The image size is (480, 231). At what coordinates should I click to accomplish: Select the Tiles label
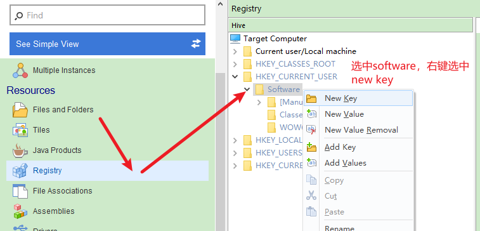pos(41,129)
